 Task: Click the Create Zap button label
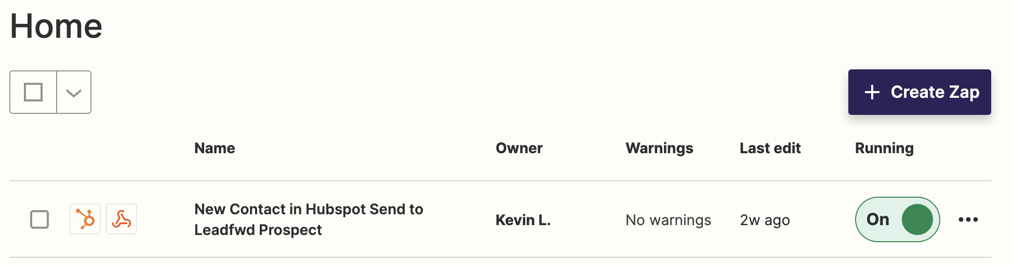[x=935, y=92]
